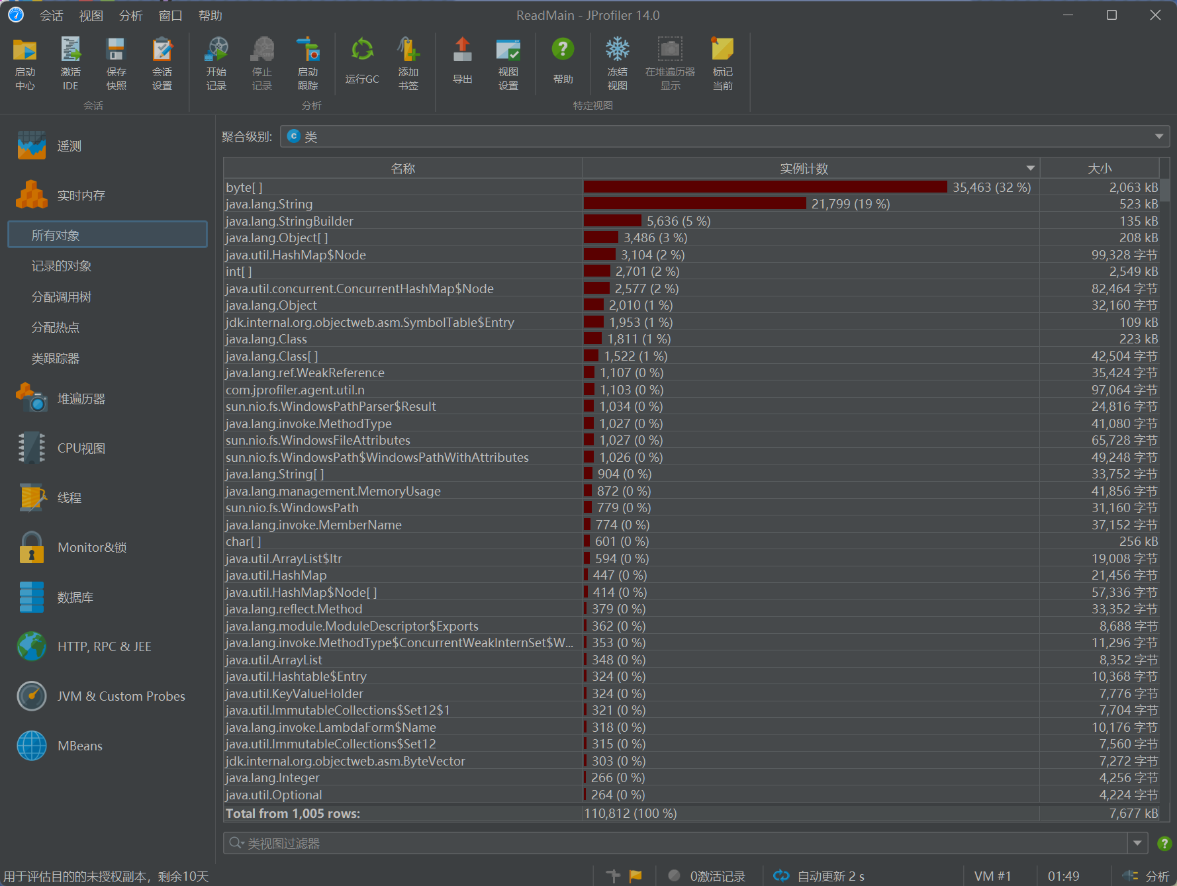This screenshot has height=886, width=1177.
Task: Click the 启动跟踪 start tracking icon
Action: (x=308, y=64)
